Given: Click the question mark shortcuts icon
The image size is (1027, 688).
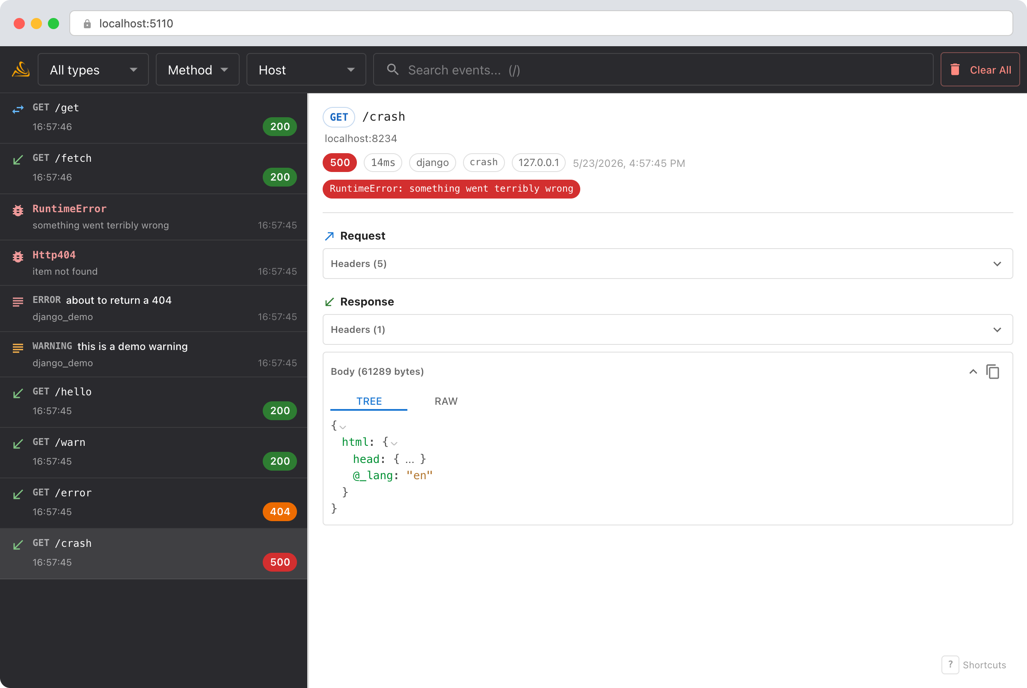Looking at the screenshot, I should (950, 665).
